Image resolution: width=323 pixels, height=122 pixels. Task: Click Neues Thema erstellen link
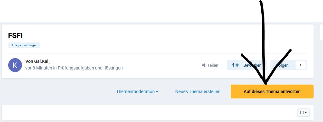click(198, 91)
